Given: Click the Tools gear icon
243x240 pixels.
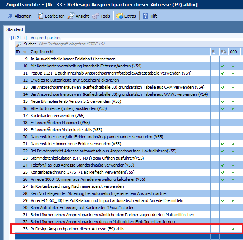Looking at the screenshot, I should [96, 16].
